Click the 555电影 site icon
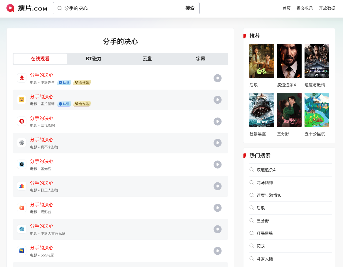The height and width of the screenshot is (267, 343). (22, 251)
